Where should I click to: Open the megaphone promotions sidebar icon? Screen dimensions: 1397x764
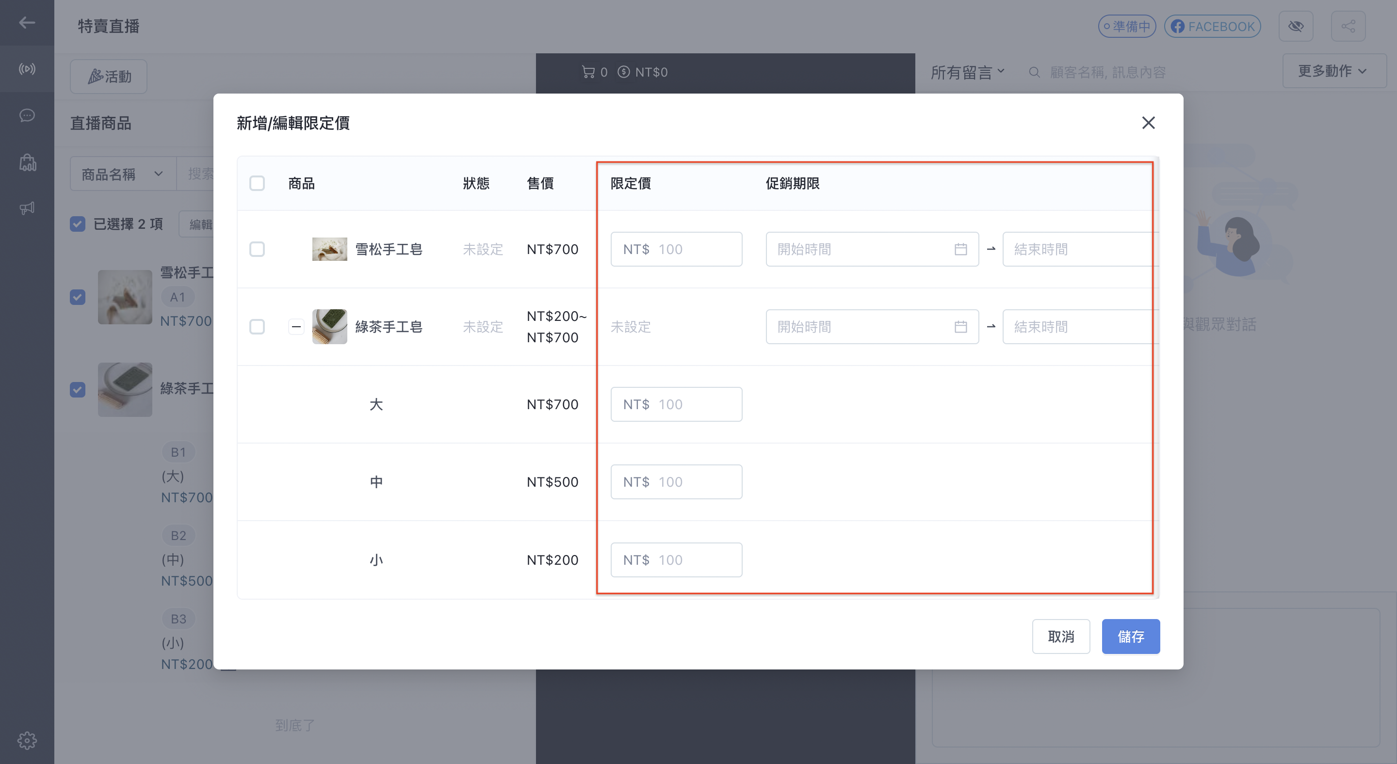[27, 208]
